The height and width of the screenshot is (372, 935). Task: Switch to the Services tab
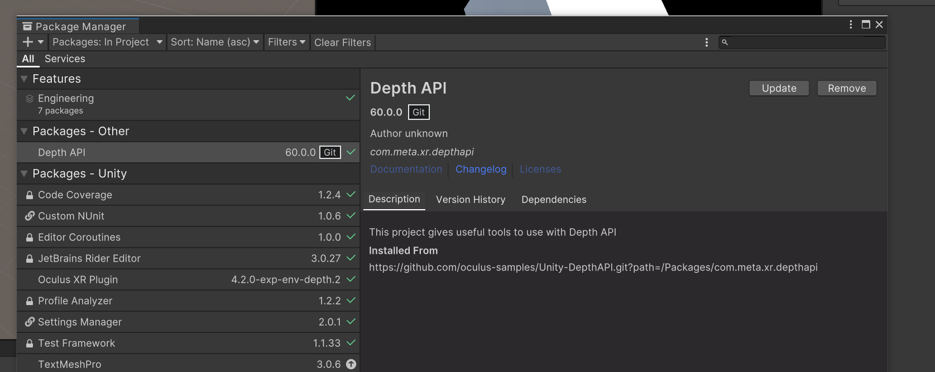(x=65, y=59)
